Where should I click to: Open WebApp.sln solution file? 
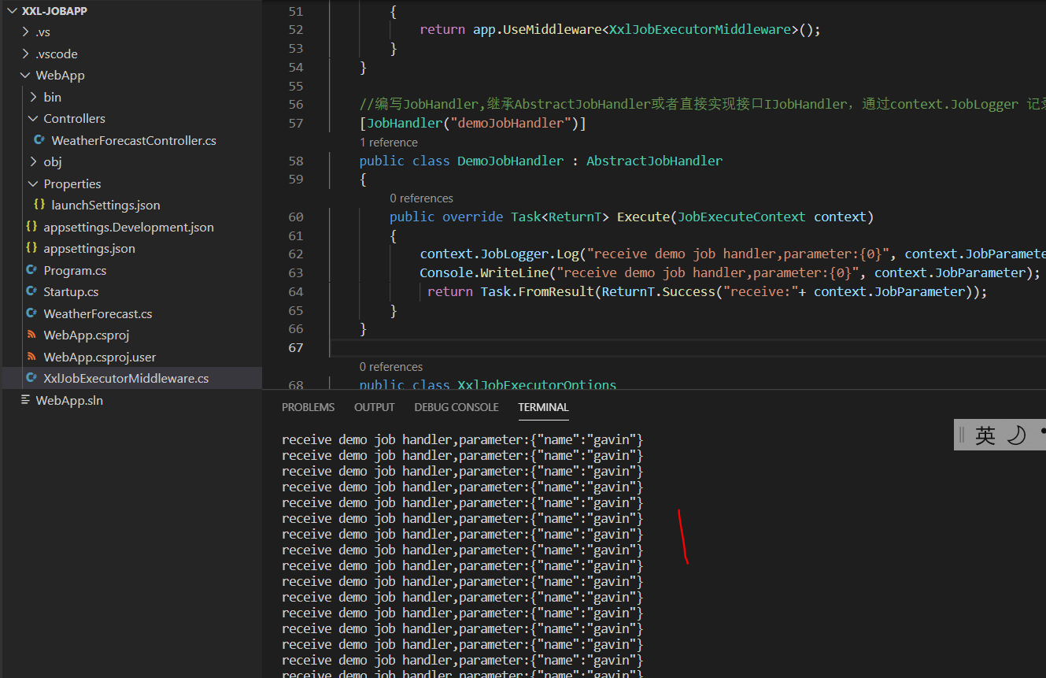point(69,401)
